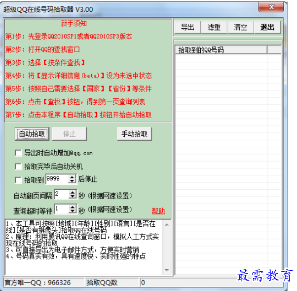Screen dimensions: 297x291
Task: Click the 滤重 deduplicate button
Action: pyautogui.click(x=214, y=27)
